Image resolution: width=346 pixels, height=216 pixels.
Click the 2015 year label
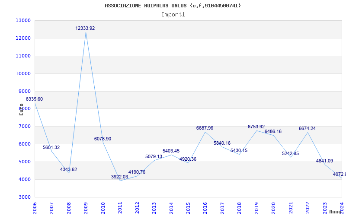pos(188,208)
